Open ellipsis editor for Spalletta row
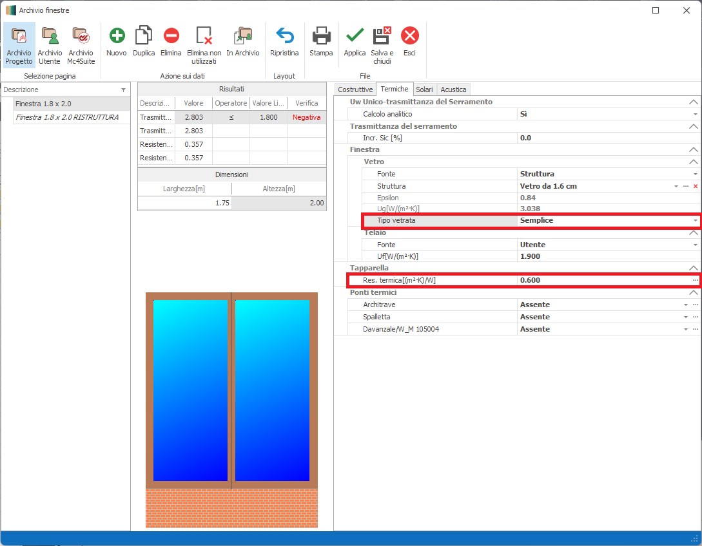702x546 pixels. (696, 317)
